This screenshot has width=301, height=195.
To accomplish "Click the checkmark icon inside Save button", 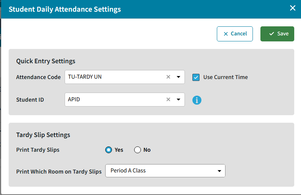I will point(272,34).
